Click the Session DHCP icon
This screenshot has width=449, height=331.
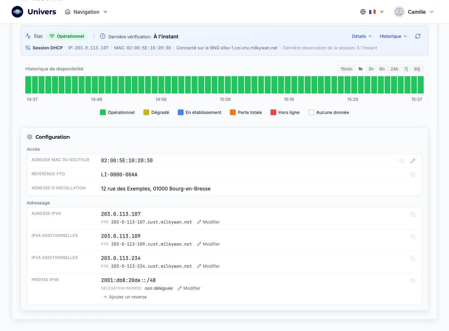point(28,48)
